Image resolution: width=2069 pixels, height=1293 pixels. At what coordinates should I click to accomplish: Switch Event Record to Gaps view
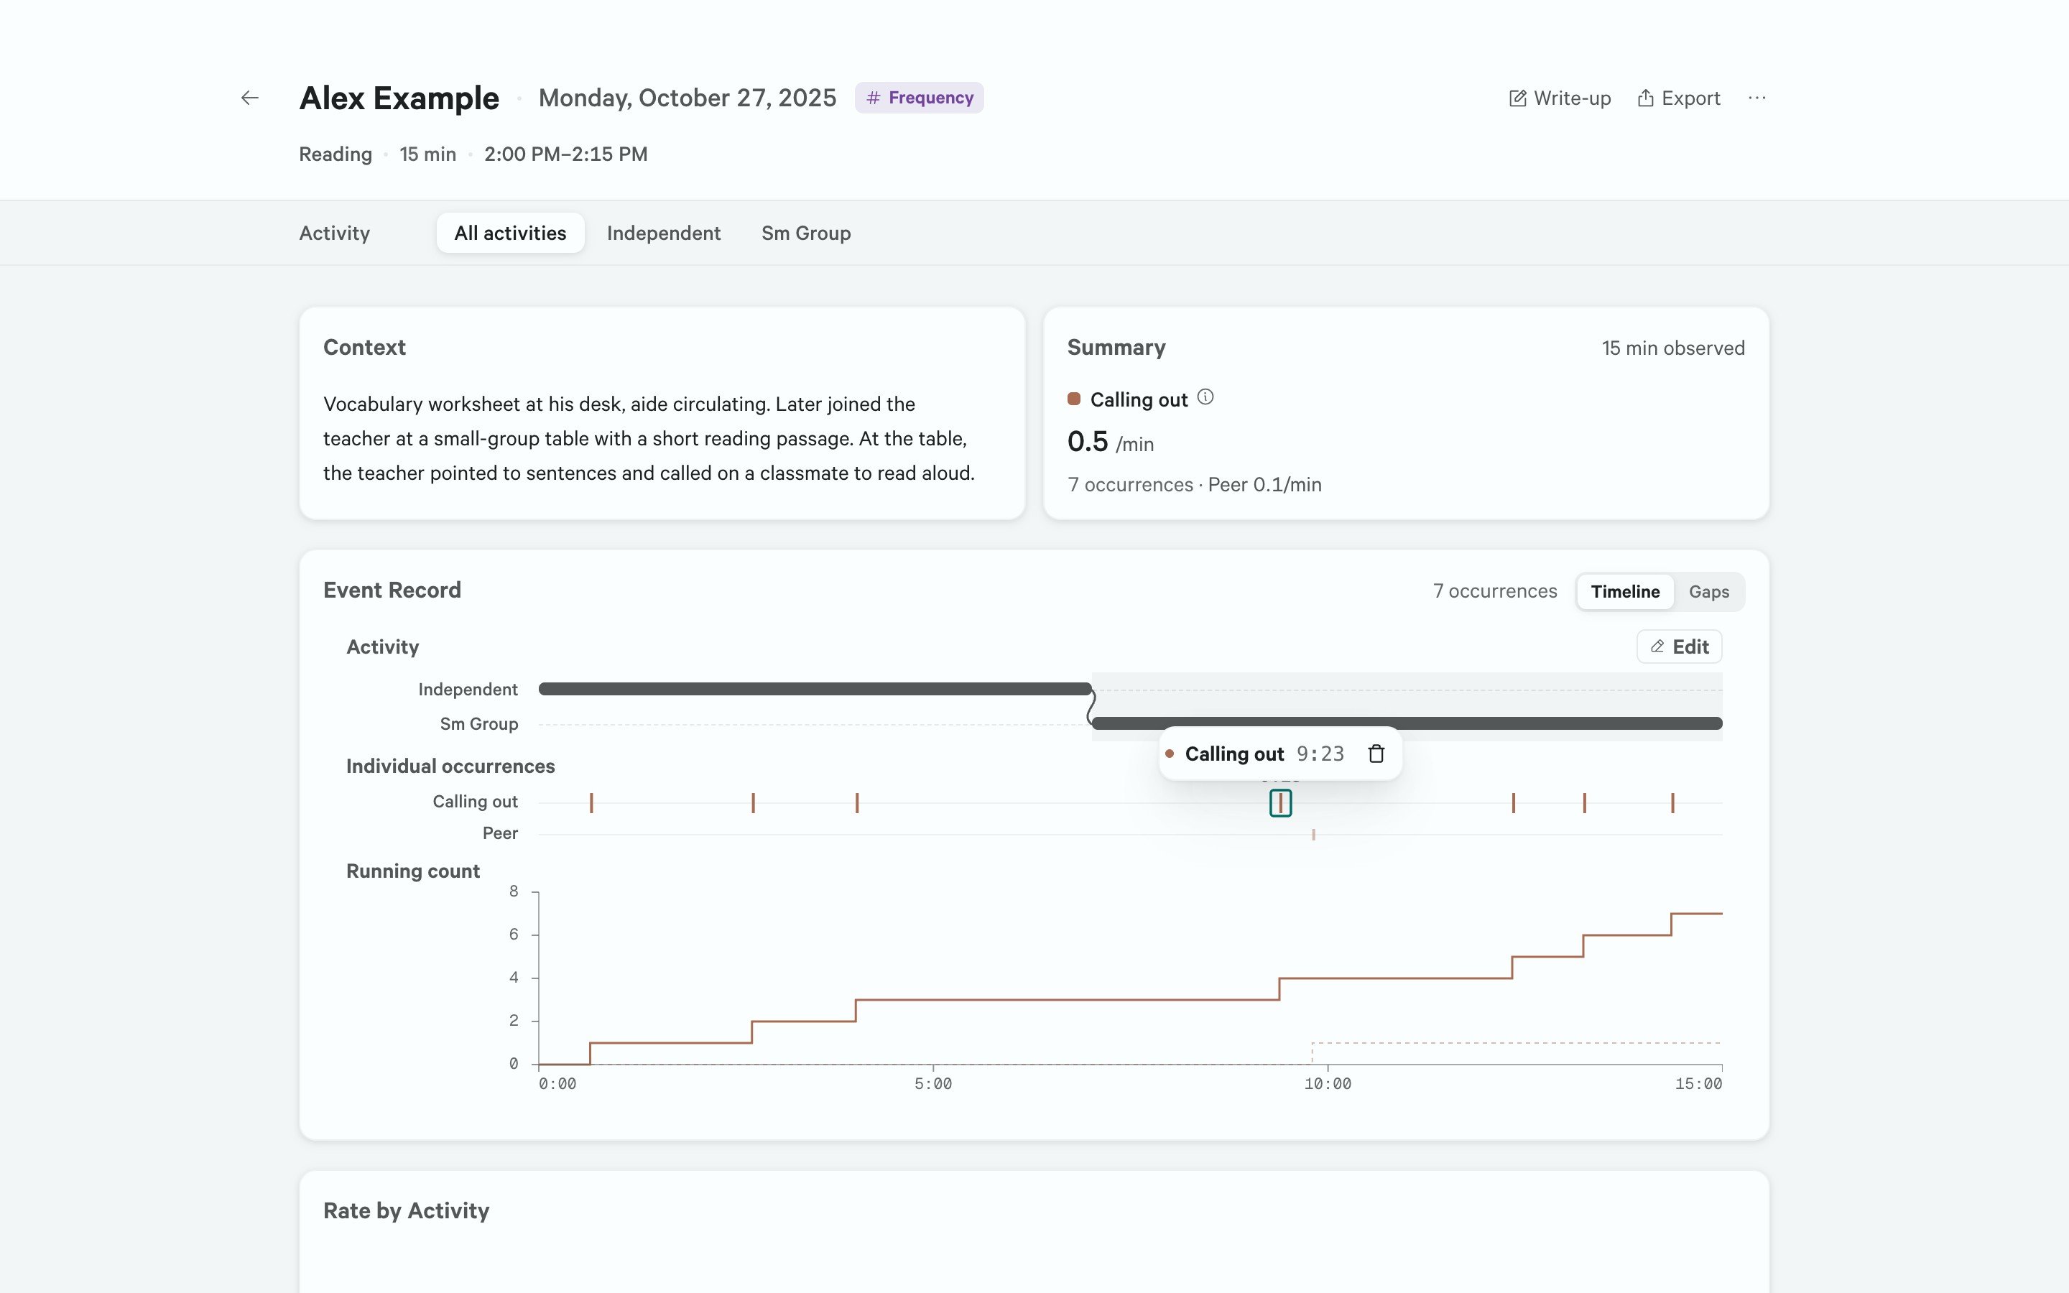click(x=1708, y=592)
